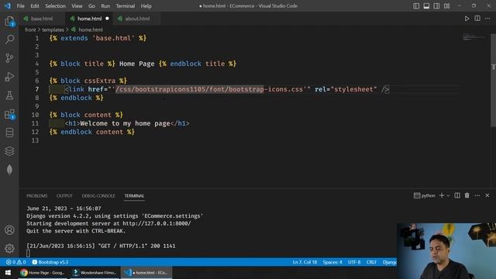Click Bootstrap v5.3 status bar item
This screenshot has width=496, height=279.
[x=50, y=262]
